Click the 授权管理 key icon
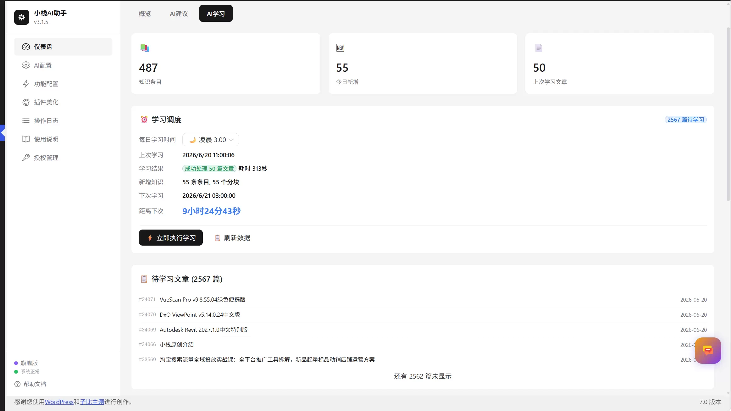Viewport: 731px width, 411px height. pos(26,158)
